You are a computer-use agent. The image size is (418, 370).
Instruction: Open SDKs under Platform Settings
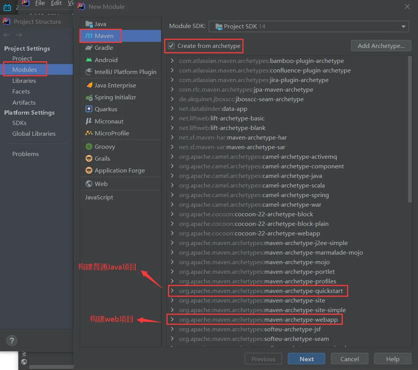tap(19, 123)
